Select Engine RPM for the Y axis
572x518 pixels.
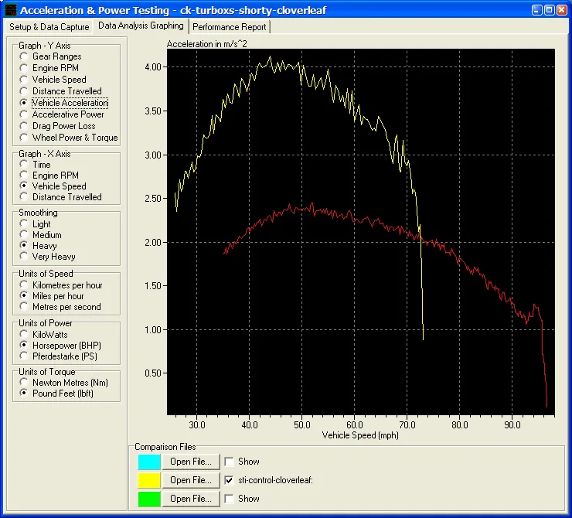[x=25, y=68]
